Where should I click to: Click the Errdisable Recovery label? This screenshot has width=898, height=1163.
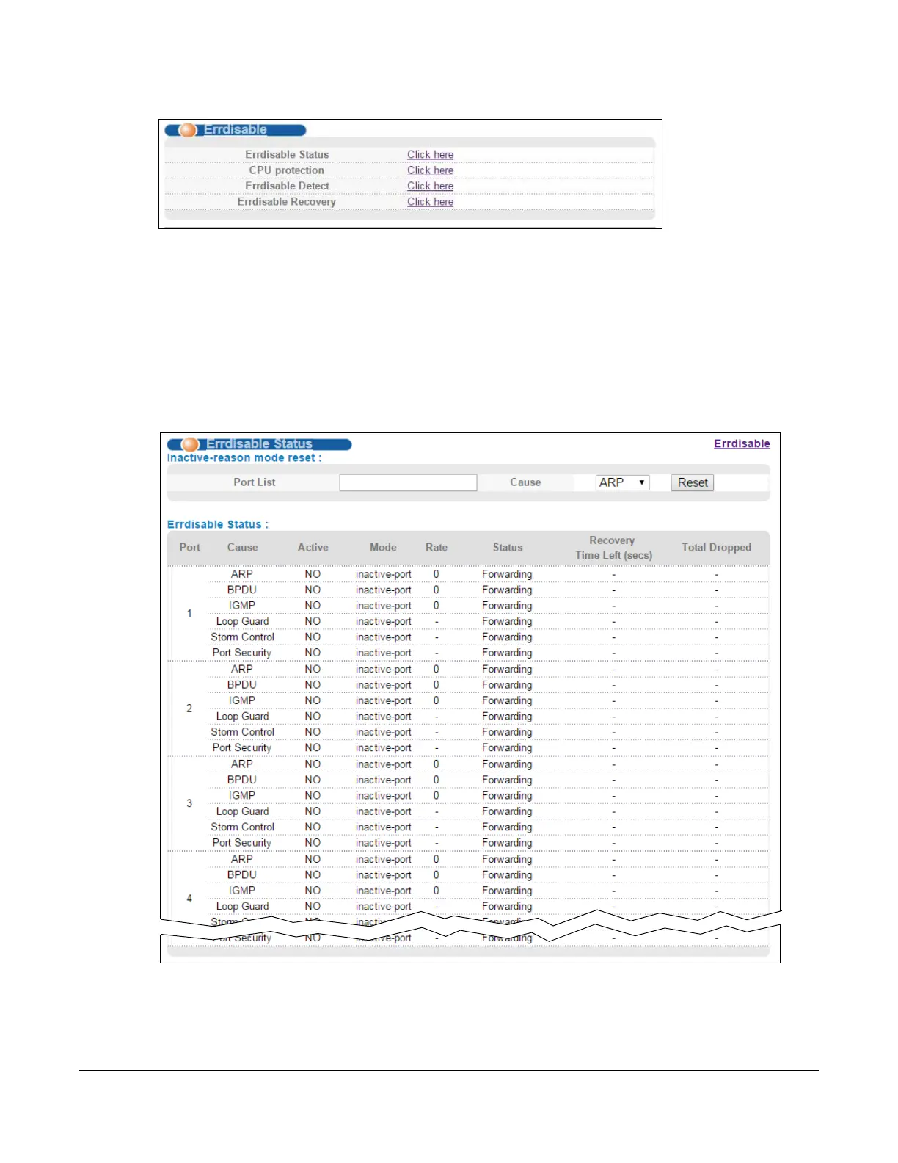coord(287,202)
